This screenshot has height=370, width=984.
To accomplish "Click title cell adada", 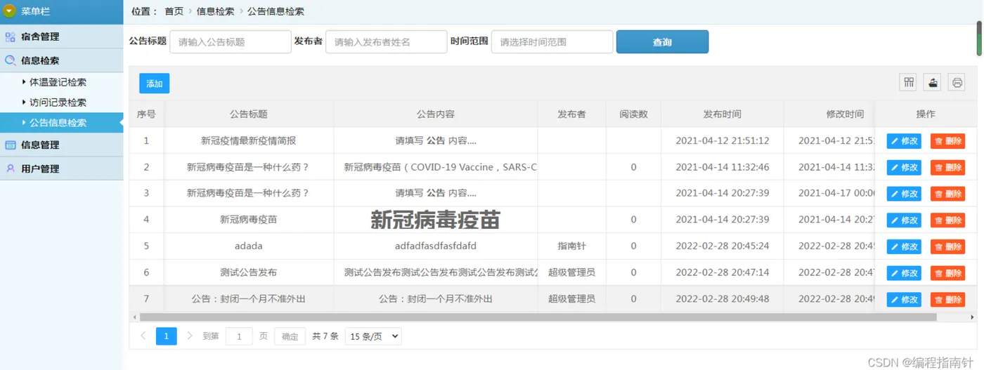I will (x=249, y=246).
